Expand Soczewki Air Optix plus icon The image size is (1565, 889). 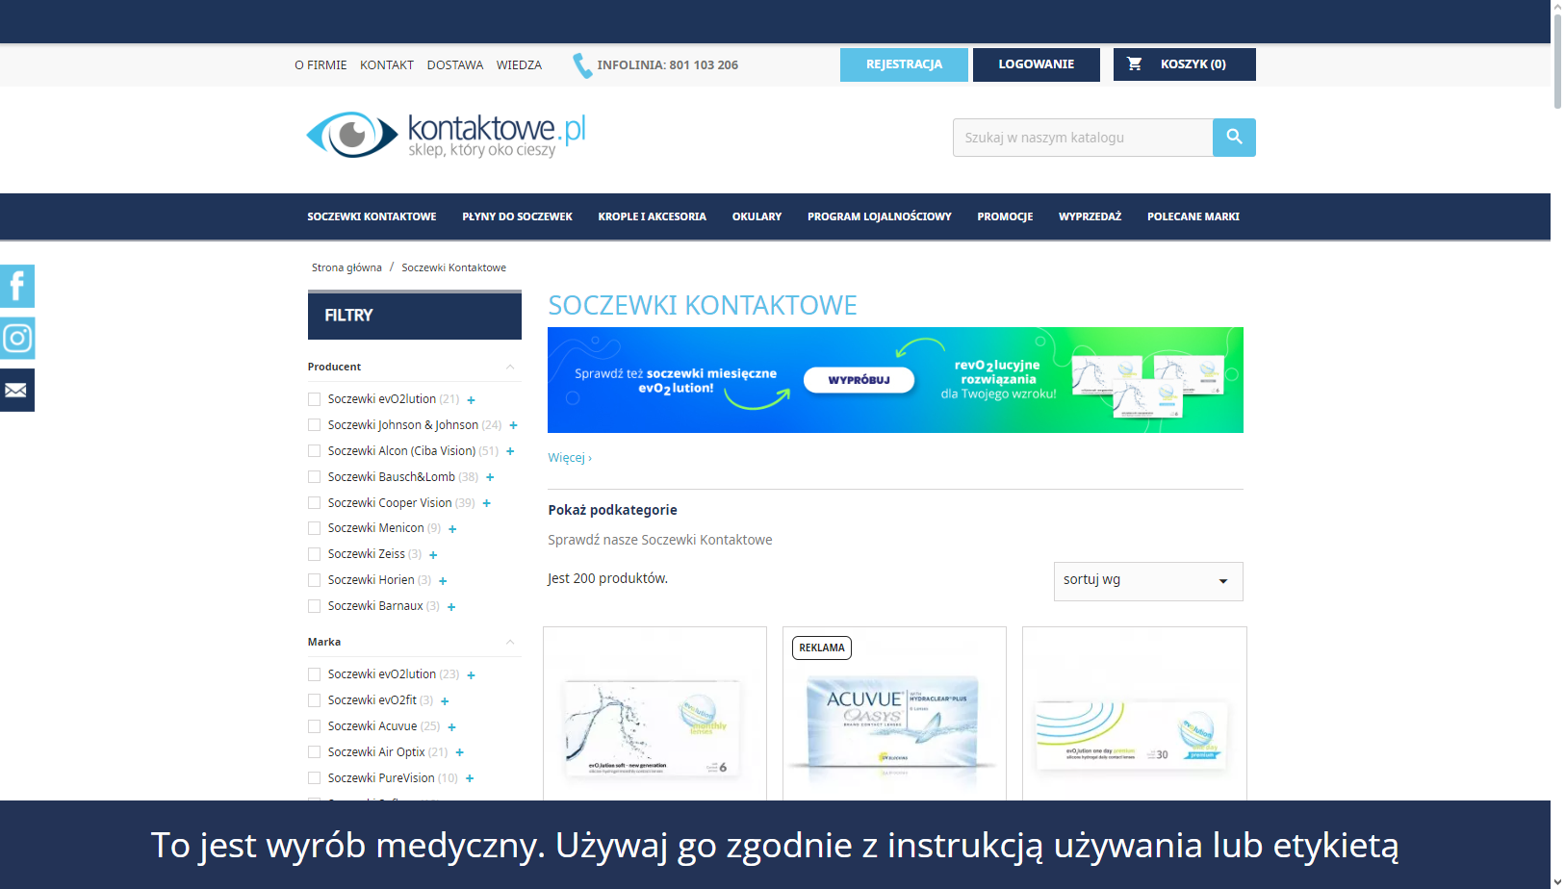[459, 752]
